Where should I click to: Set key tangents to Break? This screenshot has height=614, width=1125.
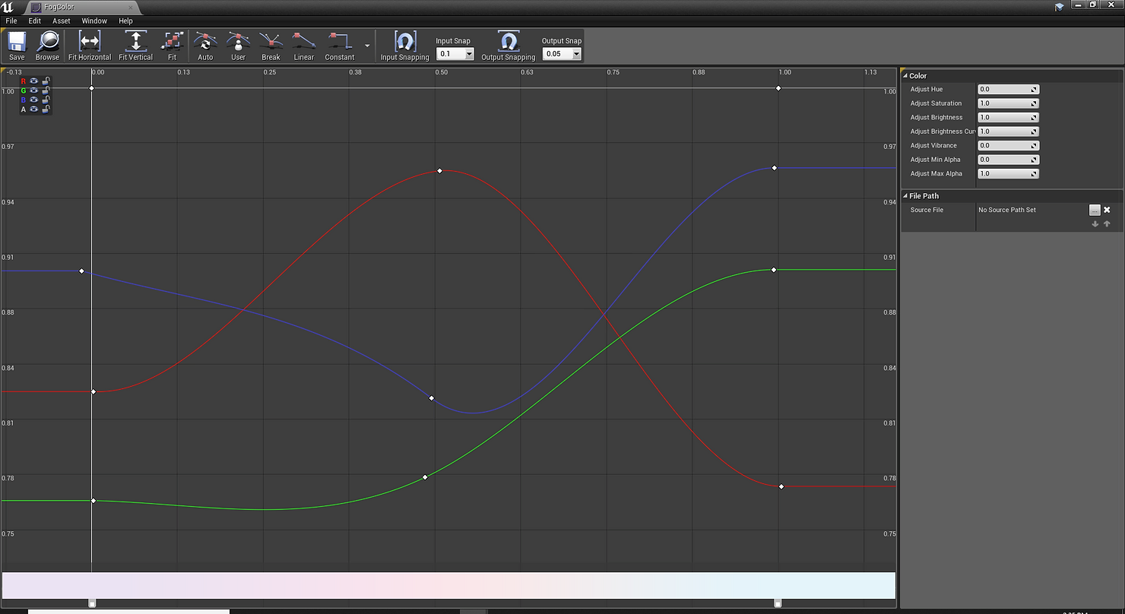(x=271, y=46)
